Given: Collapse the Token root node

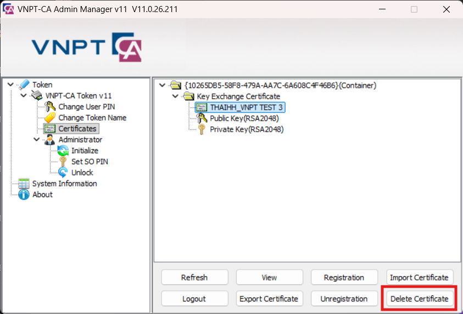Looking at the screenshot, I should (x=10, y=85).
